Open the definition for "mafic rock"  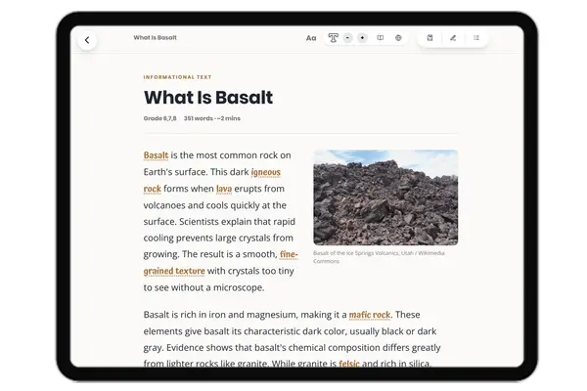[370, 315]
